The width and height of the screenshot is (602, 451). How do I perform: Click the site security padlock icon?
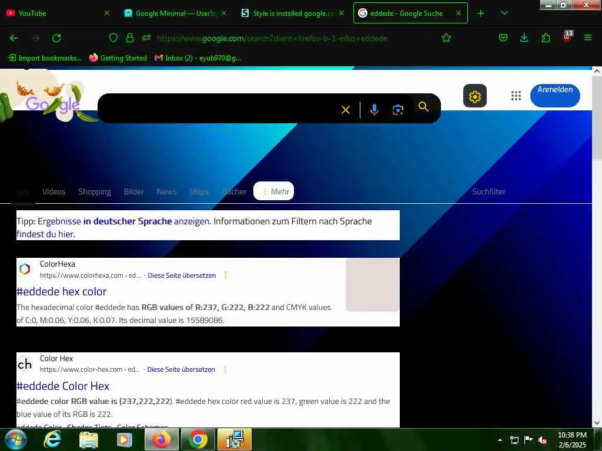[130, 38]
